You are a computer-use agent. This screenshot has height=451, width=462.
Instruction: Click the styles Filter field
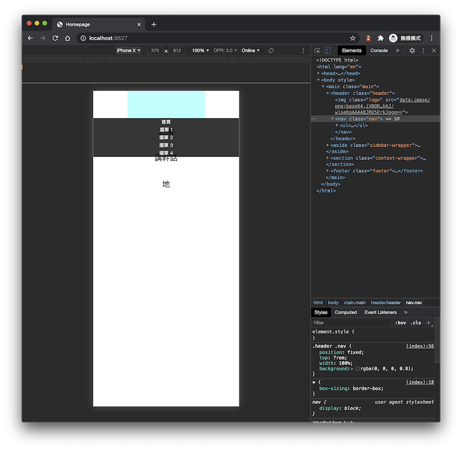[x=351, y=323]
